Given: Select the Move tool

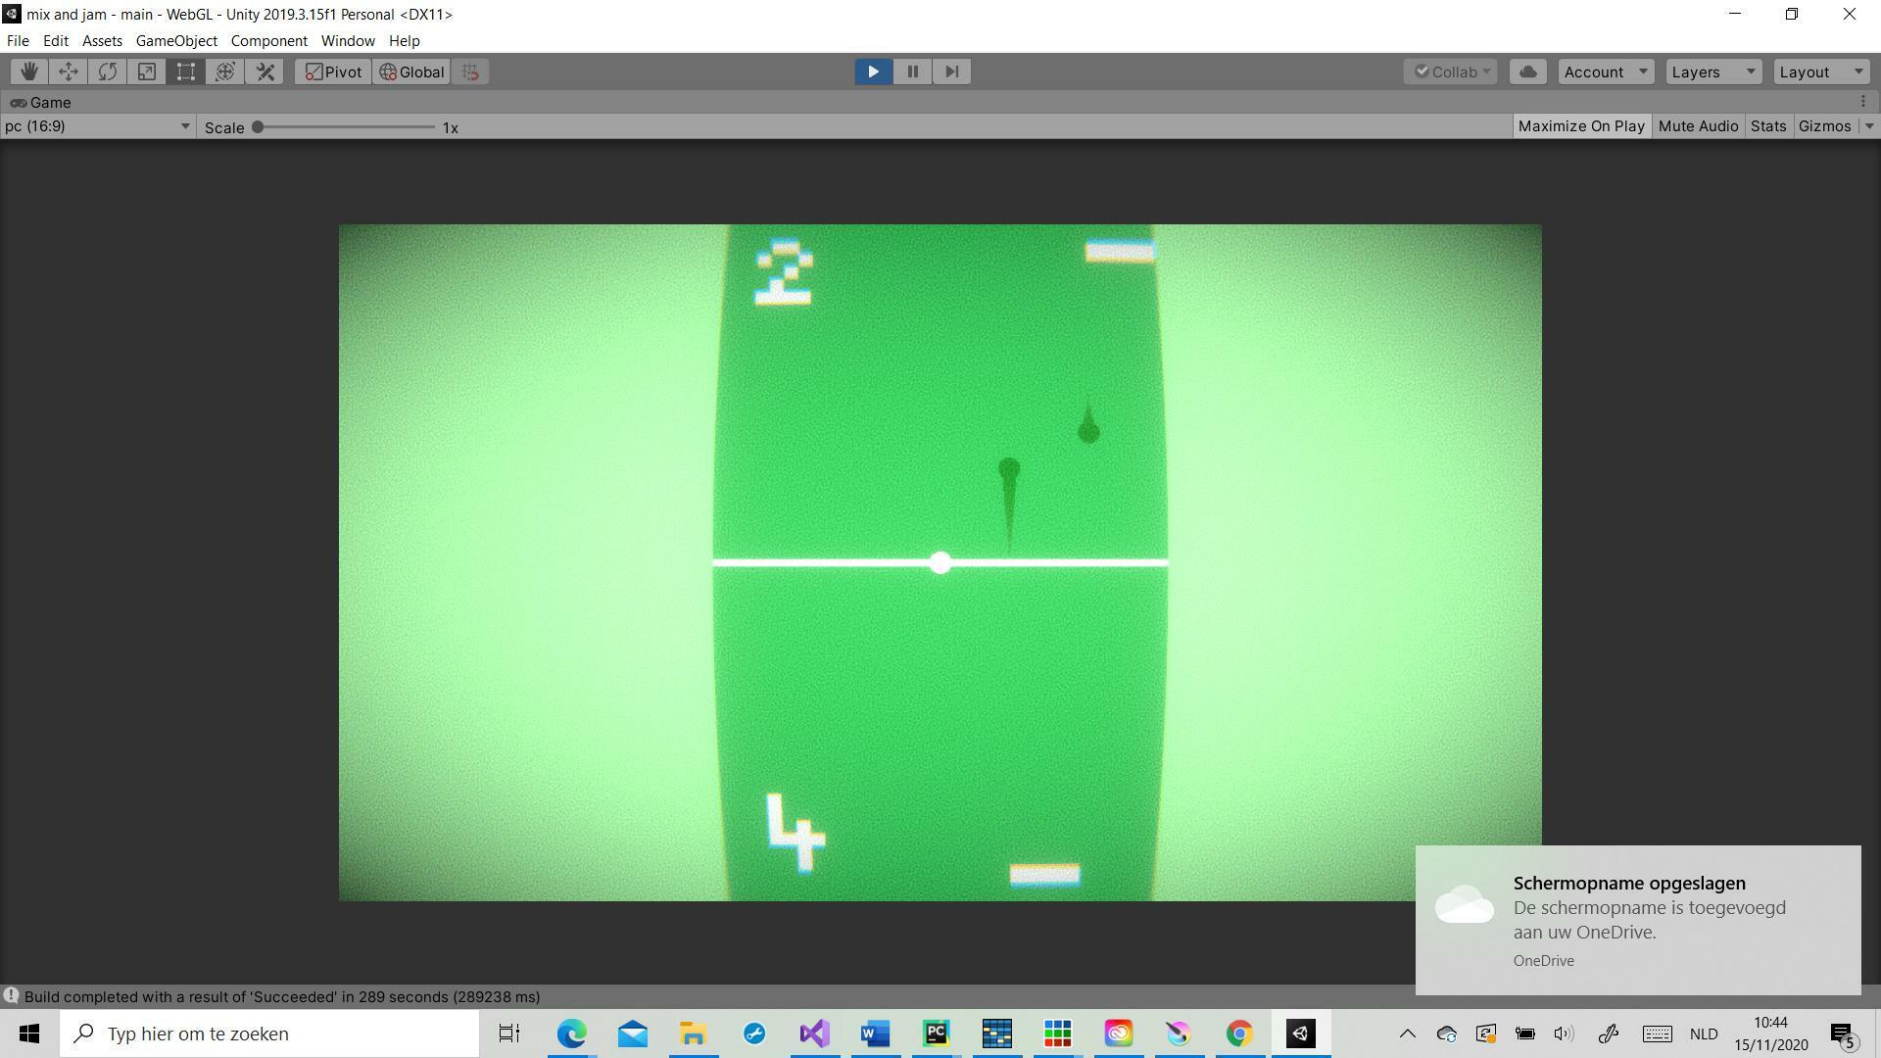Looking at the screenshot, I should click(x=69, y=72).
